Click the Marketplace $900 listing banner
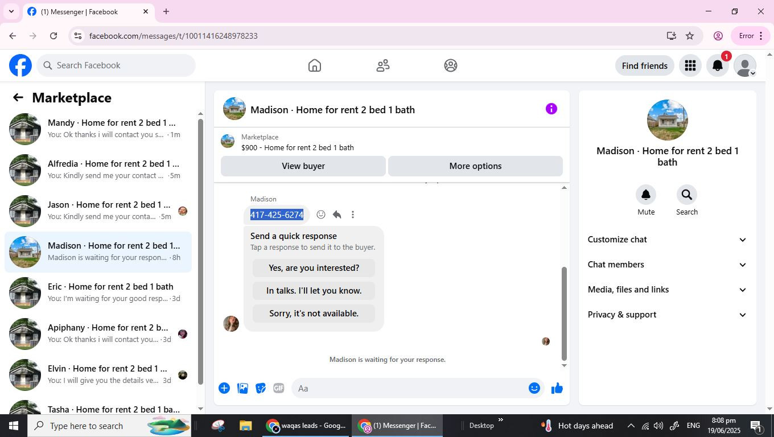Viewport: 774px width, 437px height. click(392, 142)
